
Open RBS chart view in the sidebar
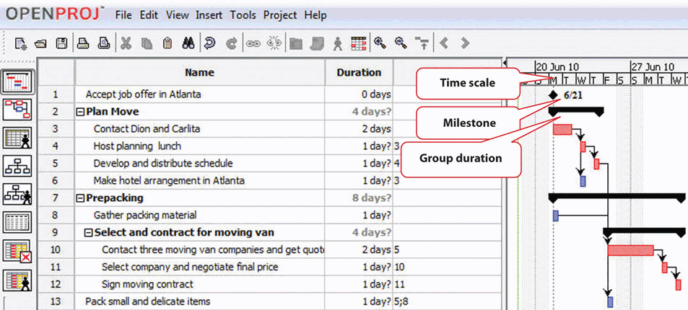(x=18, y=194)
